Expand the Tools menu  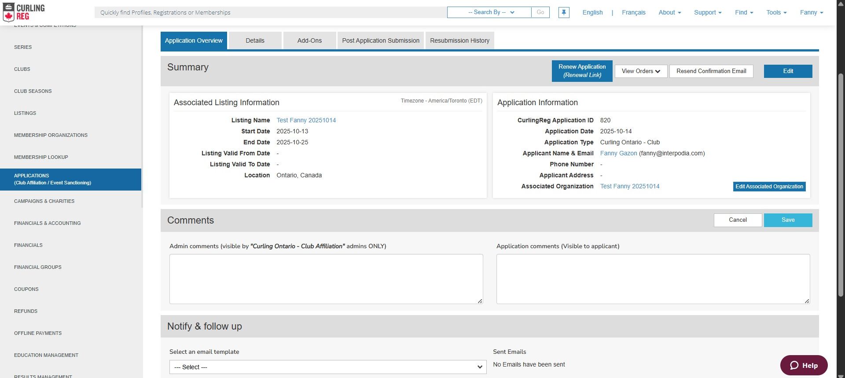point(776,12)
